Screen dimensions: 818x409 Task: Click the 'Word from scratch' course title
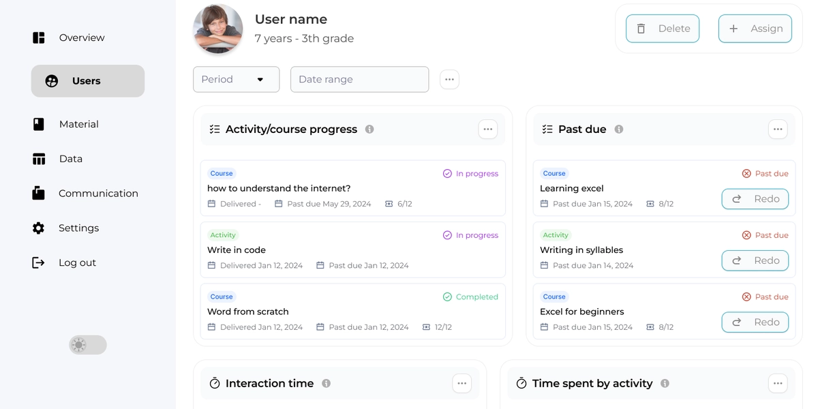248,312
